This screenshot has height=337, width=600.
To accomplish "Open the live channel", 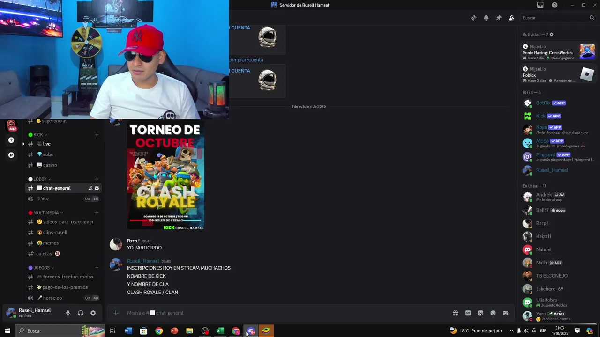I will (63, 144).
